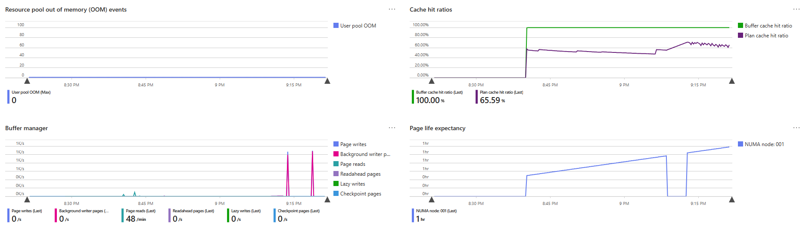Click Plan cache hit ratio 65.59% summary
809x226 pixels.
click(x=492, y=100)
